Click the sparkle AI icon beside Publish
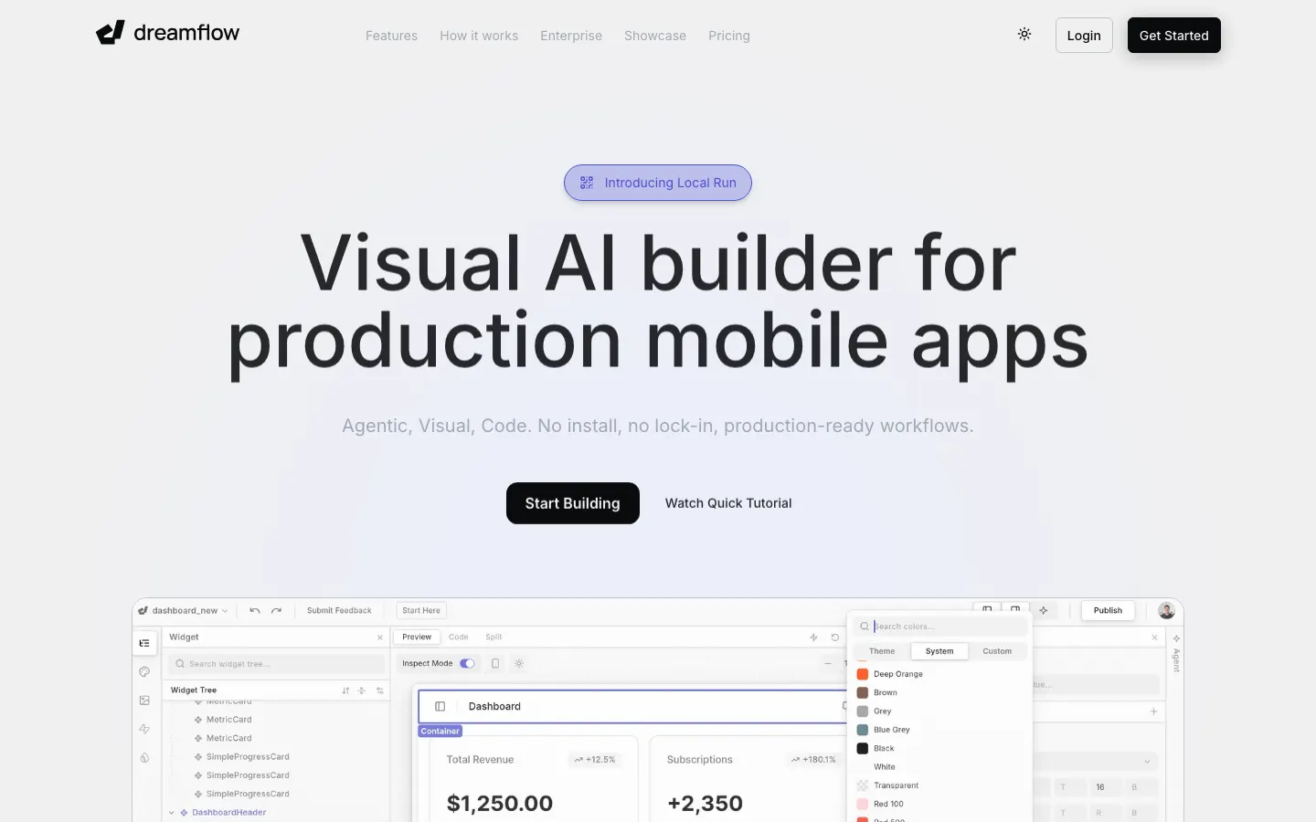This screenshot has width=1316, height=822. 1044,611
